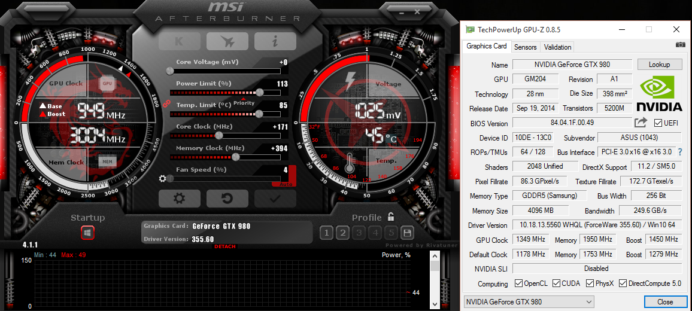Click the fan speed gear icon

point(163,179)
